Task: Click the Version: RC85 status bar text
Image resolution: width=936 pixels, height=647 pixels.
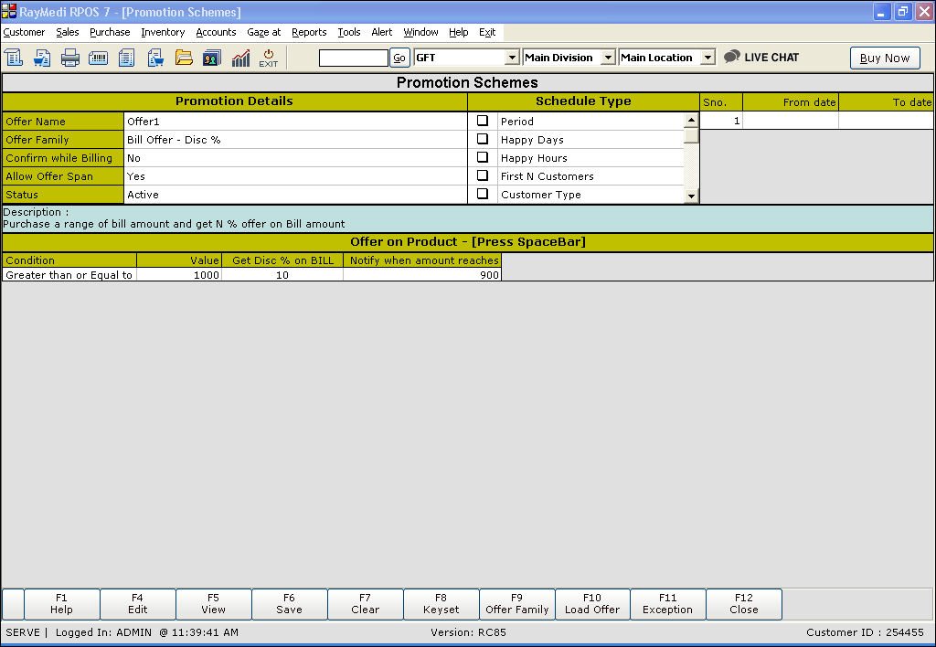Action: pyautogui.click(x=468, y=632)
